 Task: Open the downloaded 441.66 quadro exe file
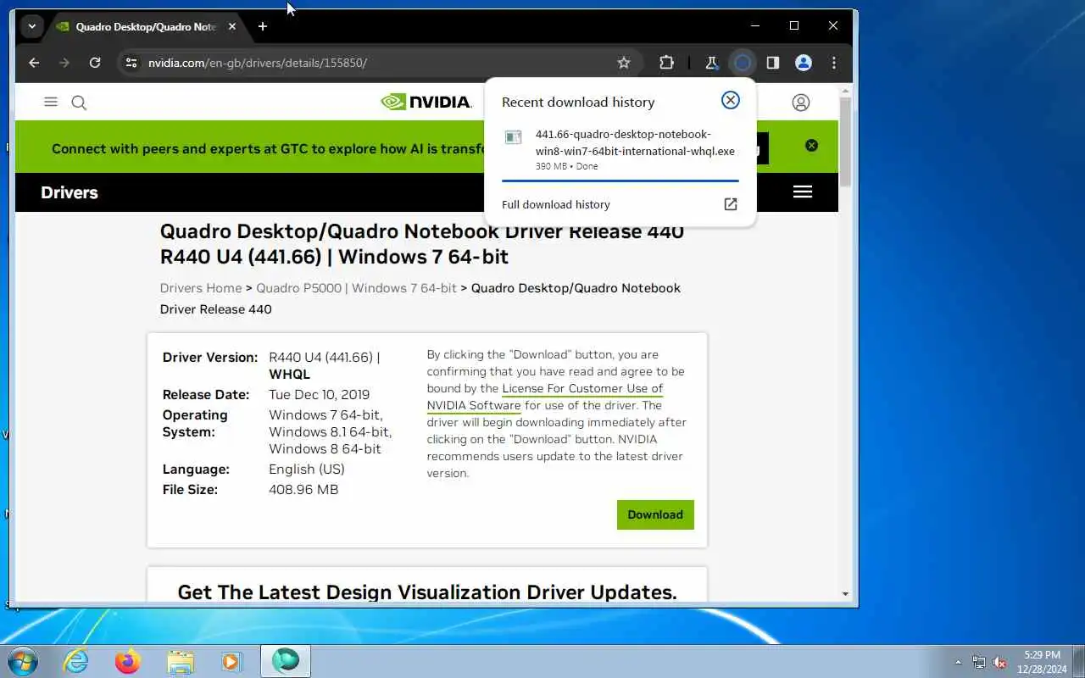click(635, 142)
